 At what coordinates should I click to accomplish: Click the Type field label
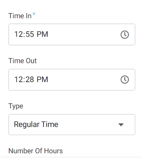pos(16,106)
